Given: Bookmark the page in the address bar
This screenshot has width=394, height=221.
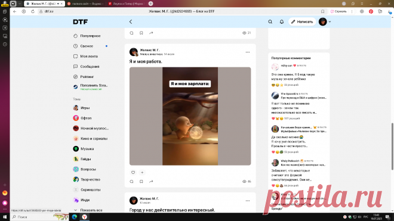Looking at the screenshot, I should (x=322, y=11).
